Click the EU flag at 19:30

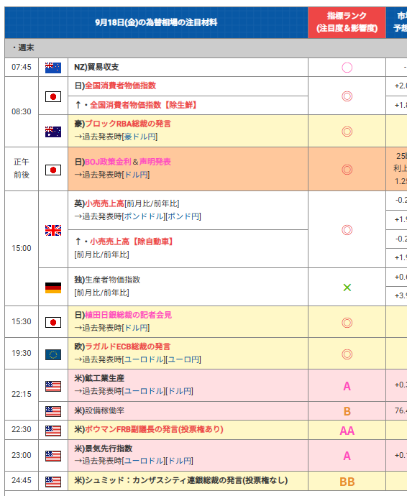53,354
